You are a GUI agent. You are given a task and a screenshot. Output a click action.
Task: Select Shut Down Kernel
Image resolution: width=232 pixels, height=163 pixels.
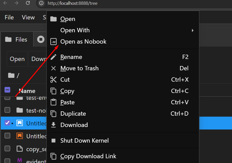coord(123,141)
